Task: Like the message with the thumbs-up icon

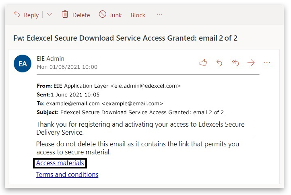Action: click(x=203, y=62)
